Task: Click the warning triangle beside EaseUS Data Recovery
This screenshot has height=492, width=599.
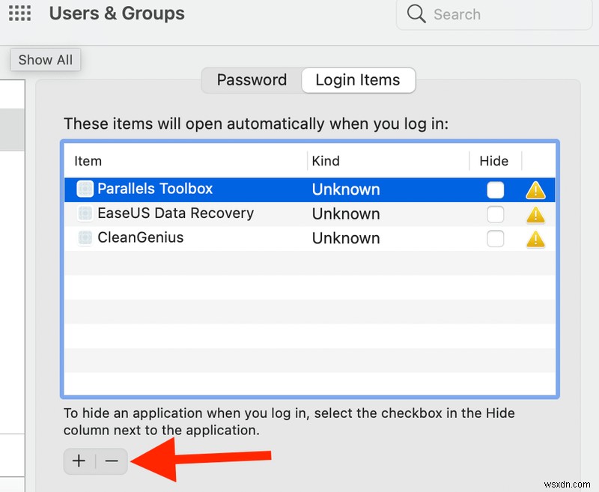Action: (x=535, y=215)
